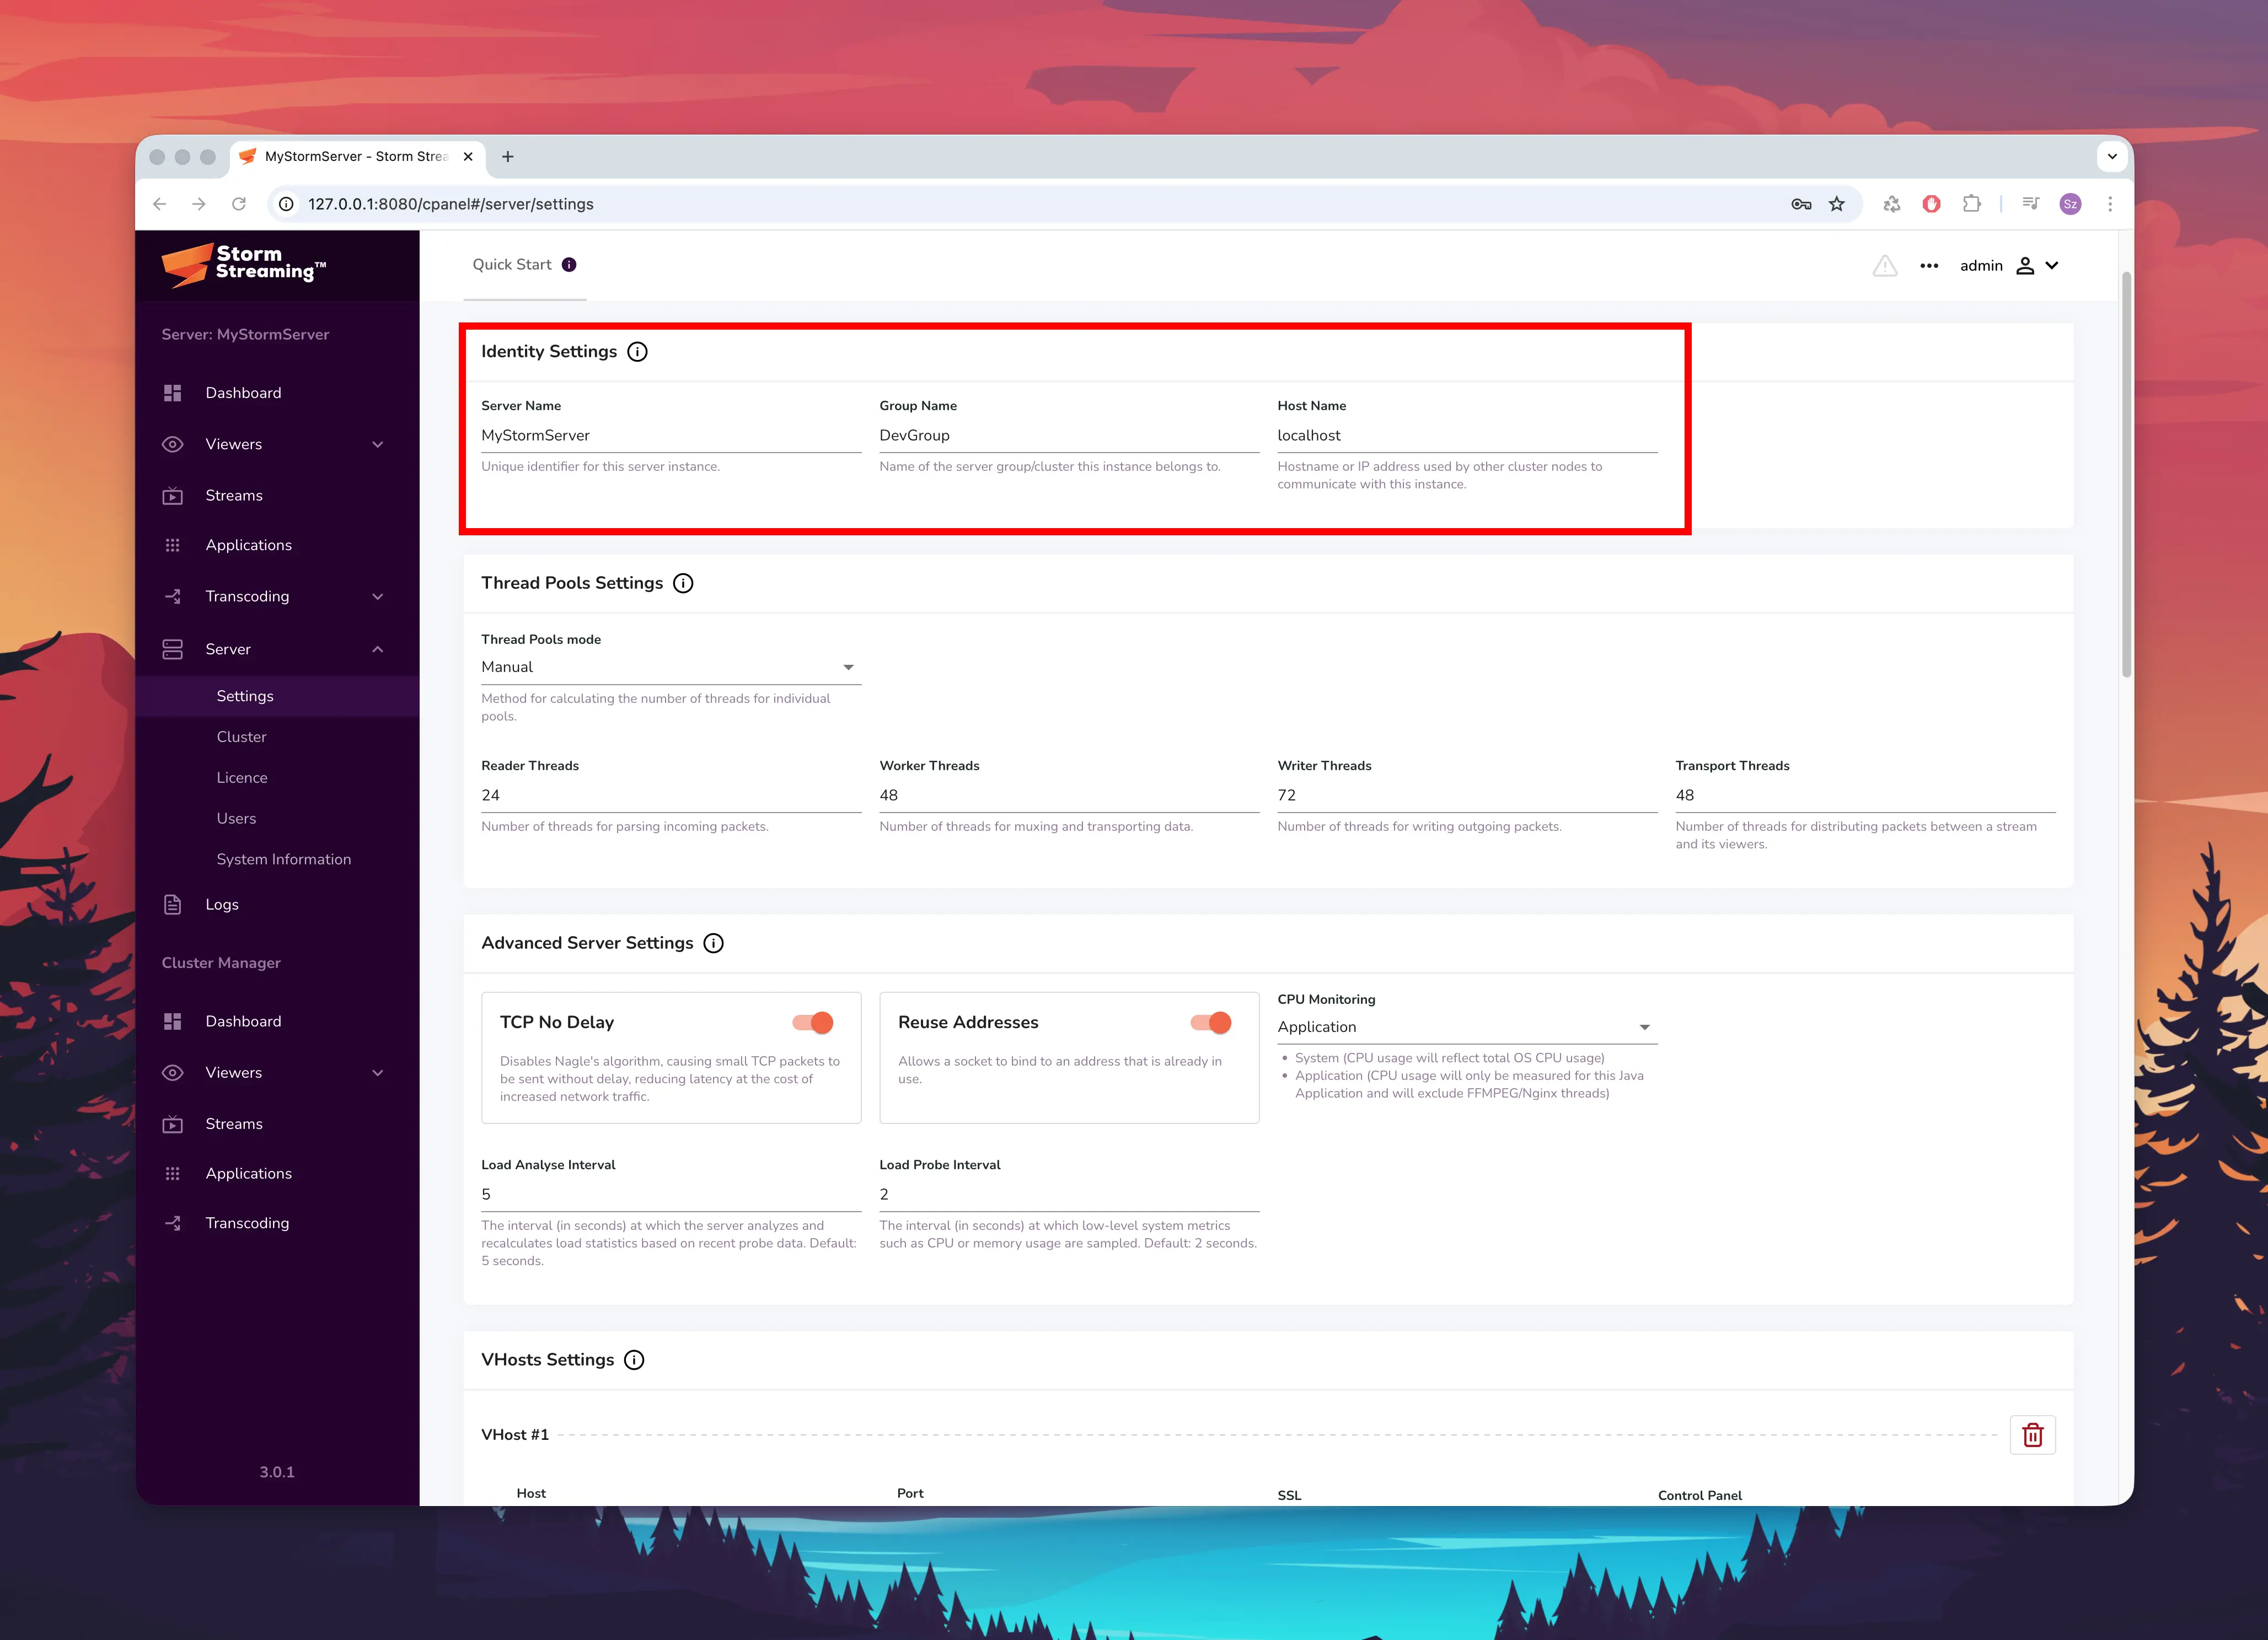The image size is (2268, 1640).
Task: Go to System Information page
Action: [x=284, y=859]
